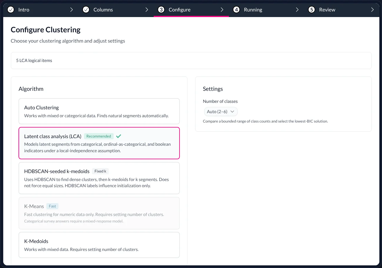Click the Columns step checkmark icon
This screenshot has height=268, width=382.
pos(86,10)
